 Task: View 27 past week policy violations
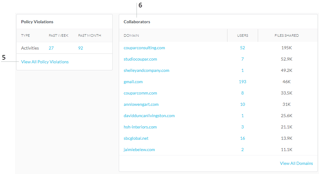tap(51, 48)
